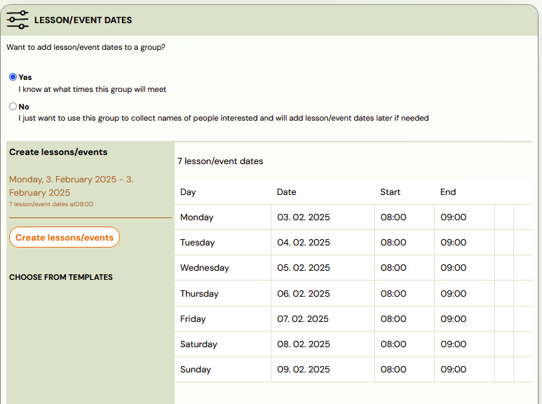
Task: Click Sunday's 09:00 end time
Action: 453,370
